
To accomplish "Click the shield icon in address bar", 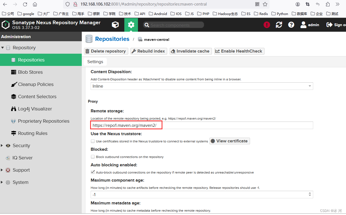I will click(x=68, y=4).
